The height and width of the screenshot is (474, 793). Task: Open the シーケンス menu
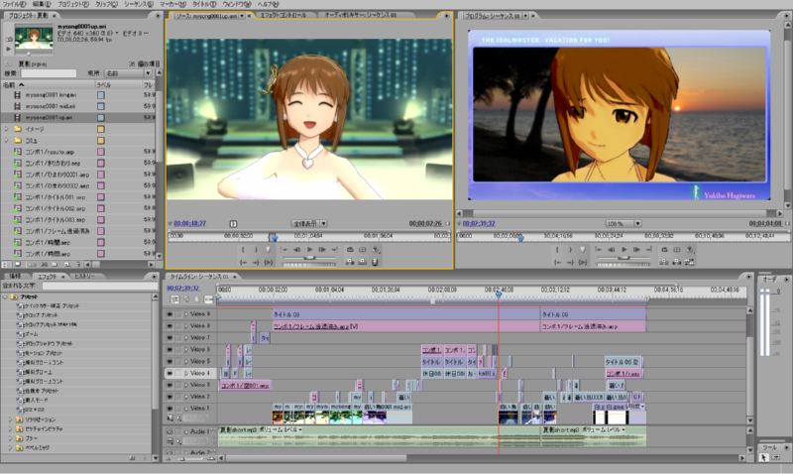139,4
